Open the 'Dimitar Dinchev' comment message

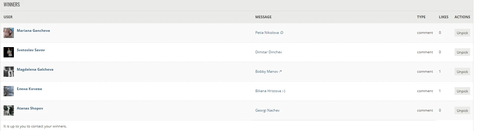269,52
